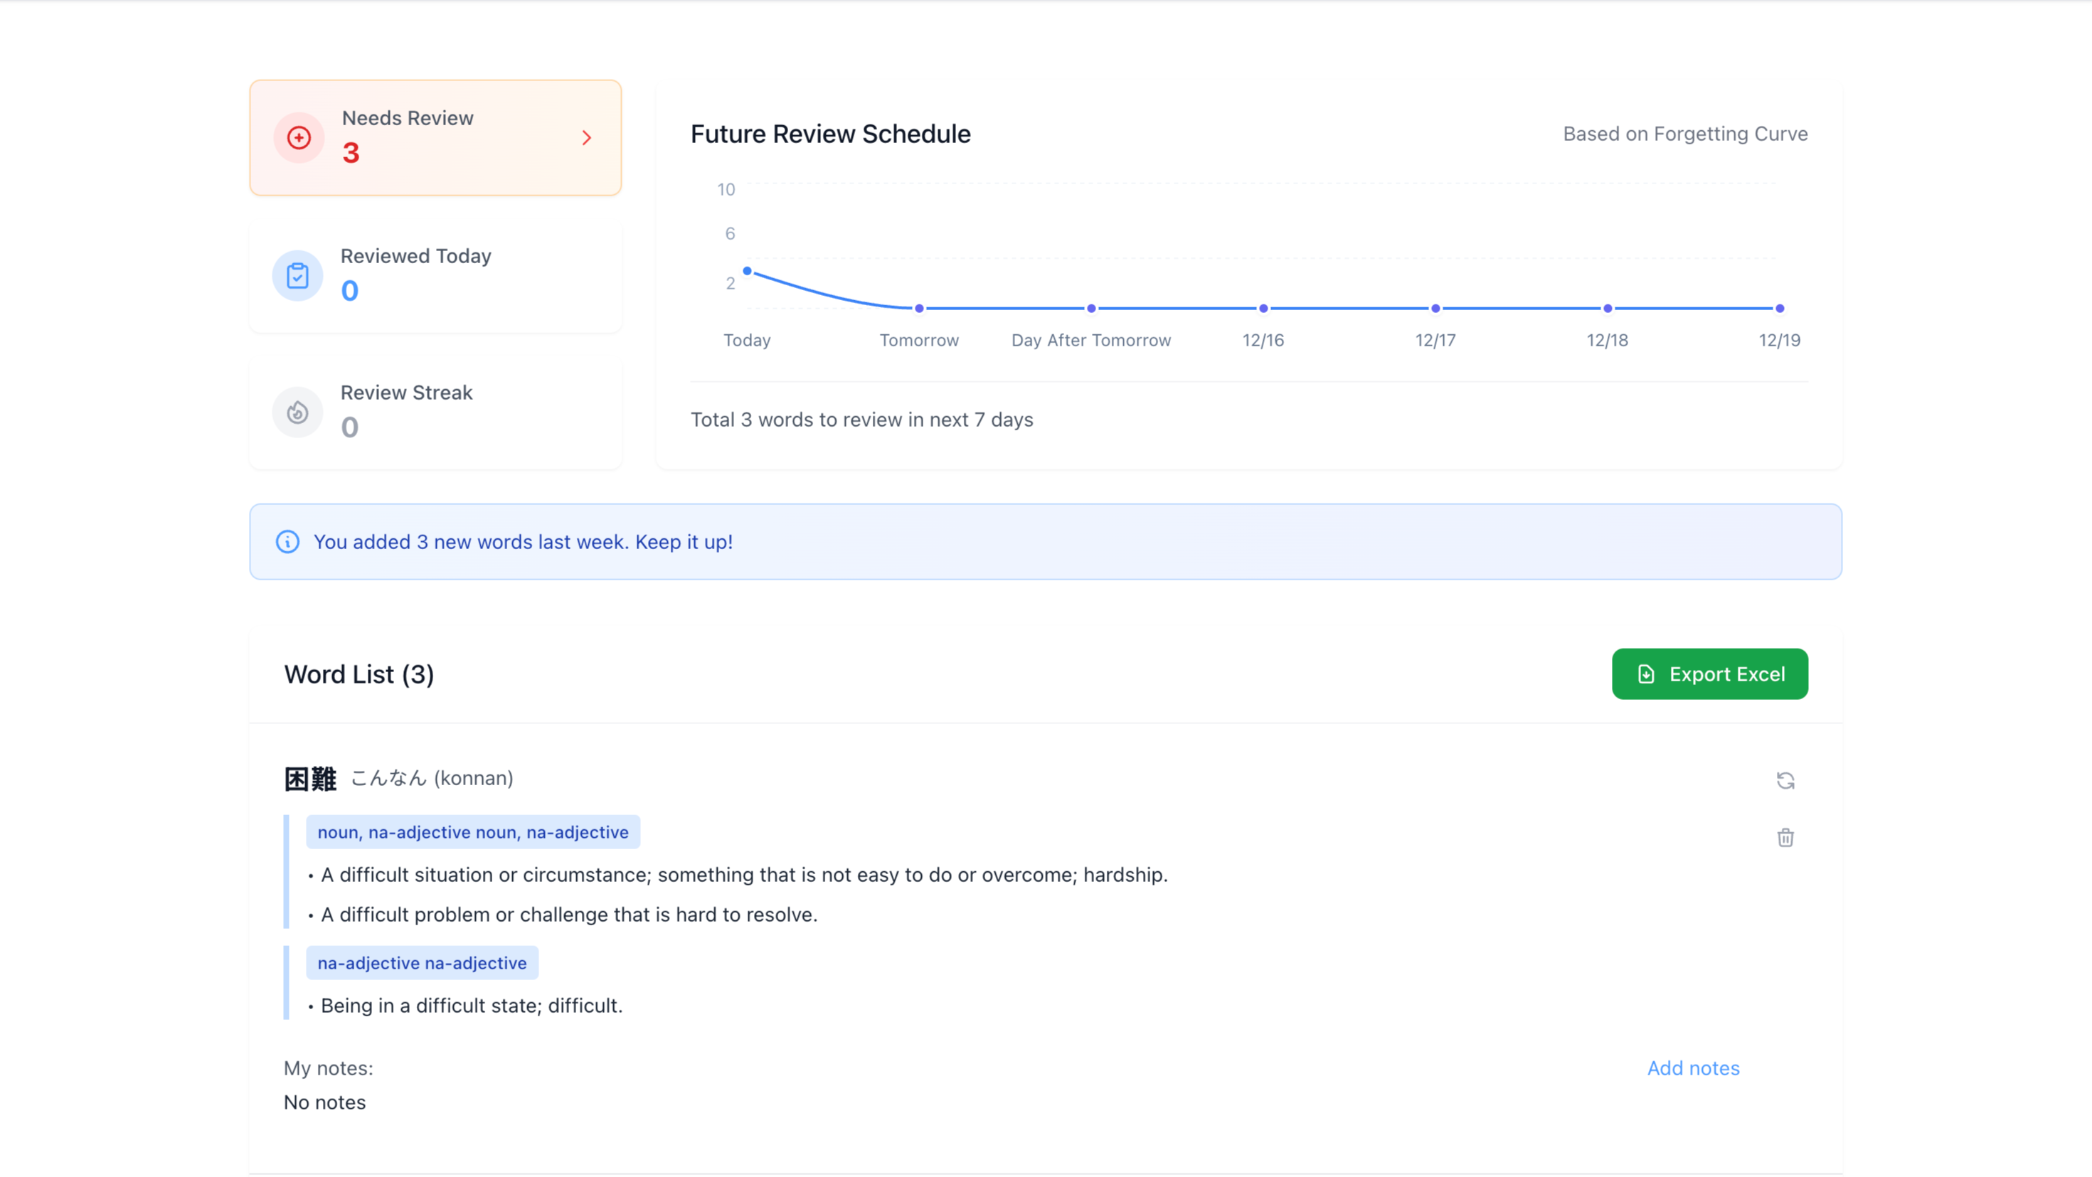Click the Reviewed Today clipboard icon
This screenshot has height=1177, width=2092.
pos(297,276)
